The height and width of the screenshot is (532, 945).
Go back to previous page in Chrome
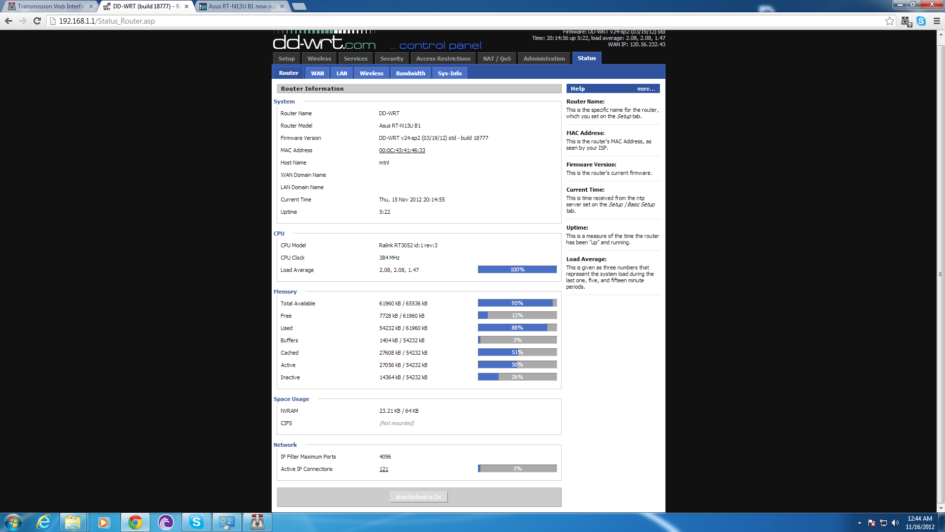[x=8, y=21]
